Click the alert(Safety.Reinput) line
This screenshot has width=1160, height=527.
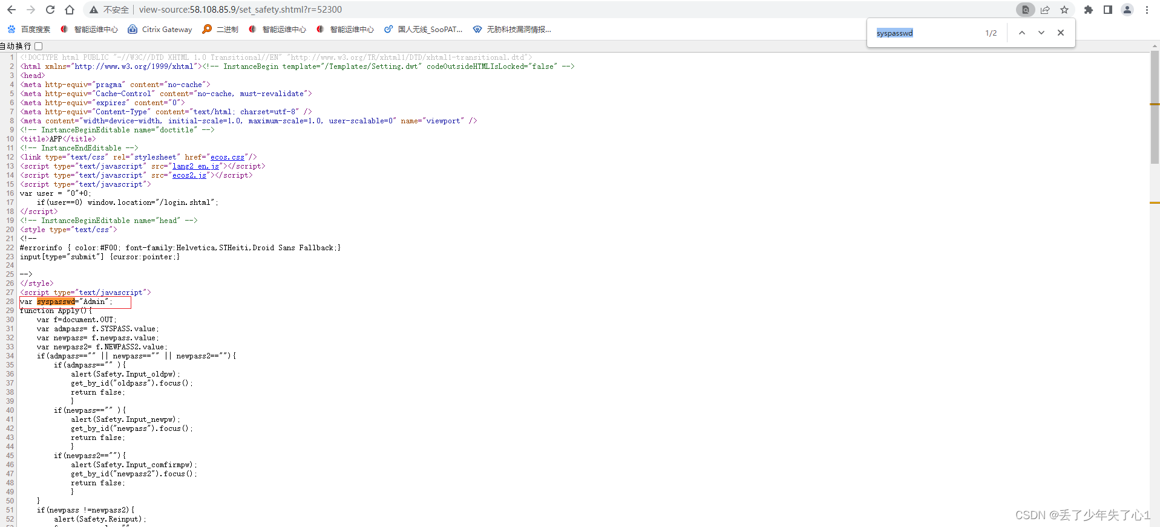coord(100,519)
